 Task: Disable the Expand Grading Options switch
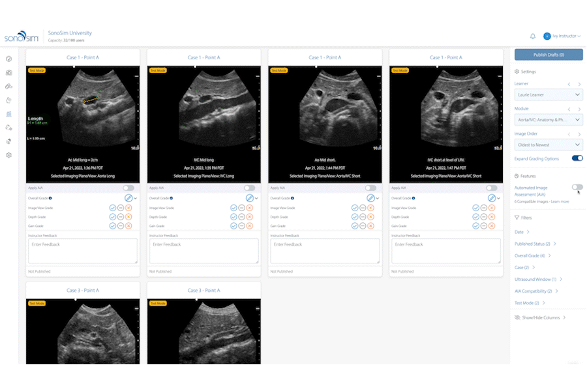[577, 158]
